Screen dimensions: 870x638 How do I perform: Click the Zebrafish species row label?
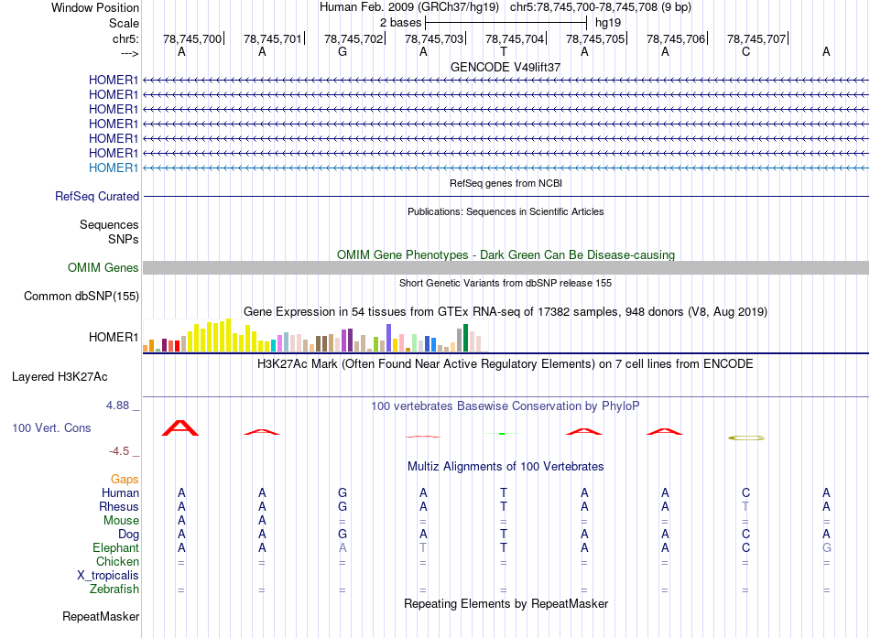[x=114, y=589]
